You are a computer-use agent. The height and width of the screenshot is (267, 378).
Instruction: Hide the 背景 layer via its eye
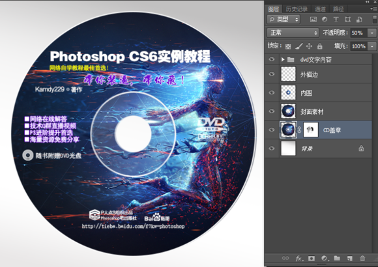272,148
